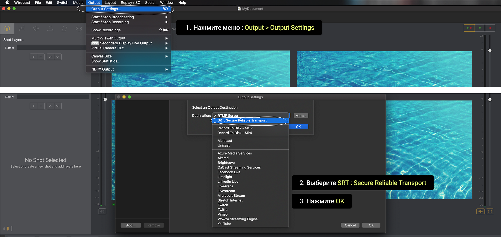The height and width of the screenshot is (237, 501).
Task: Click top Shot Layers Name field
Action: pyautogui.click(x=51, y=48)
